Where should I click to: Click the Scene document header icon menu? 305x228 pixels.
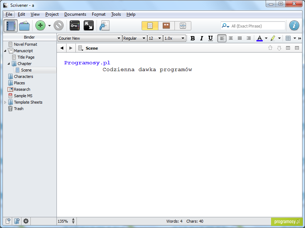(80, 48)
